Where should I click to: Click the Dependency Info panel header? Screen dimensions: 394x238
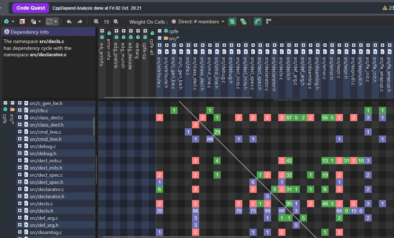[49, 32]
